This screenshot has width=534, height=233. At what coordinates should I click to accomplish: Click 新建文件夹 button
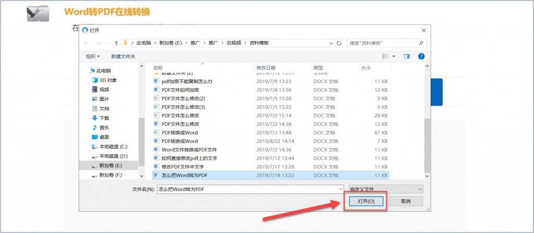point(123,56)
